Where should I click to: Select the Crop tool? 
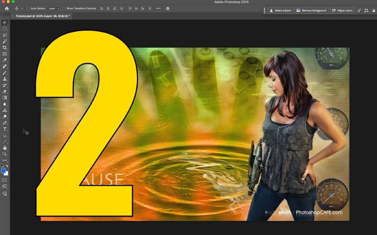point(5,48)
